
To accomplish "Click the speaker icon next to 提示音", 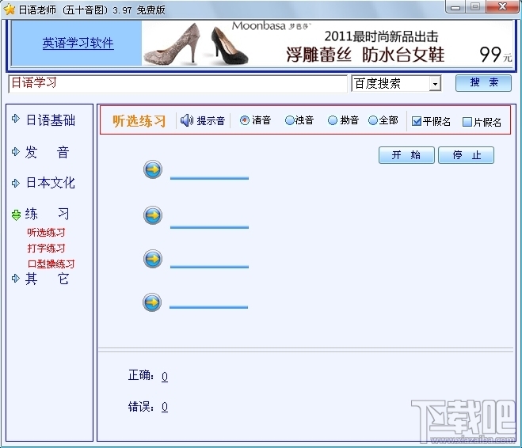I will tap(187, 120).
